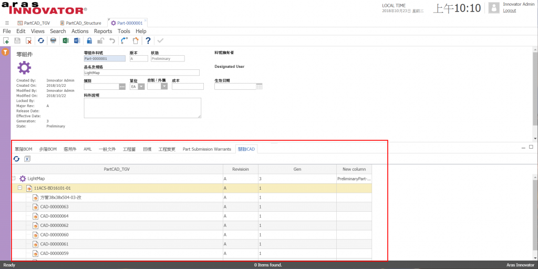Click the grey Unlock icon

(100, 41)
